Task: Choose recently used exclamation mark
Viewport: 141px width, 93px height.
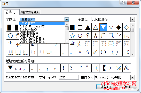Action: coord(65,68)
